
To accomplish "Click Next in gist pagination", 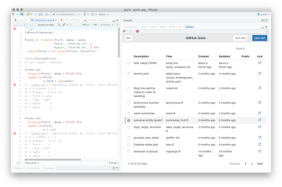I will (x=260, y=164).
